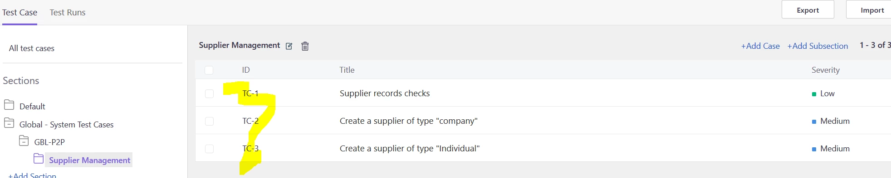Delete section using the trash icon

click(x=305, y=46)
